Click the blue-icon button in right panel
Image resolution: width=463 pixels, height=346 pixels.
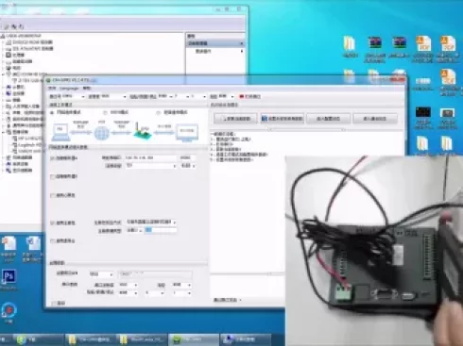(283, 119)
